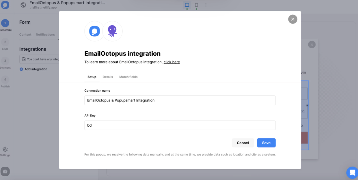
Task: Click the 'You don't have any' integrations notice
Action: [x=40, y=59]
